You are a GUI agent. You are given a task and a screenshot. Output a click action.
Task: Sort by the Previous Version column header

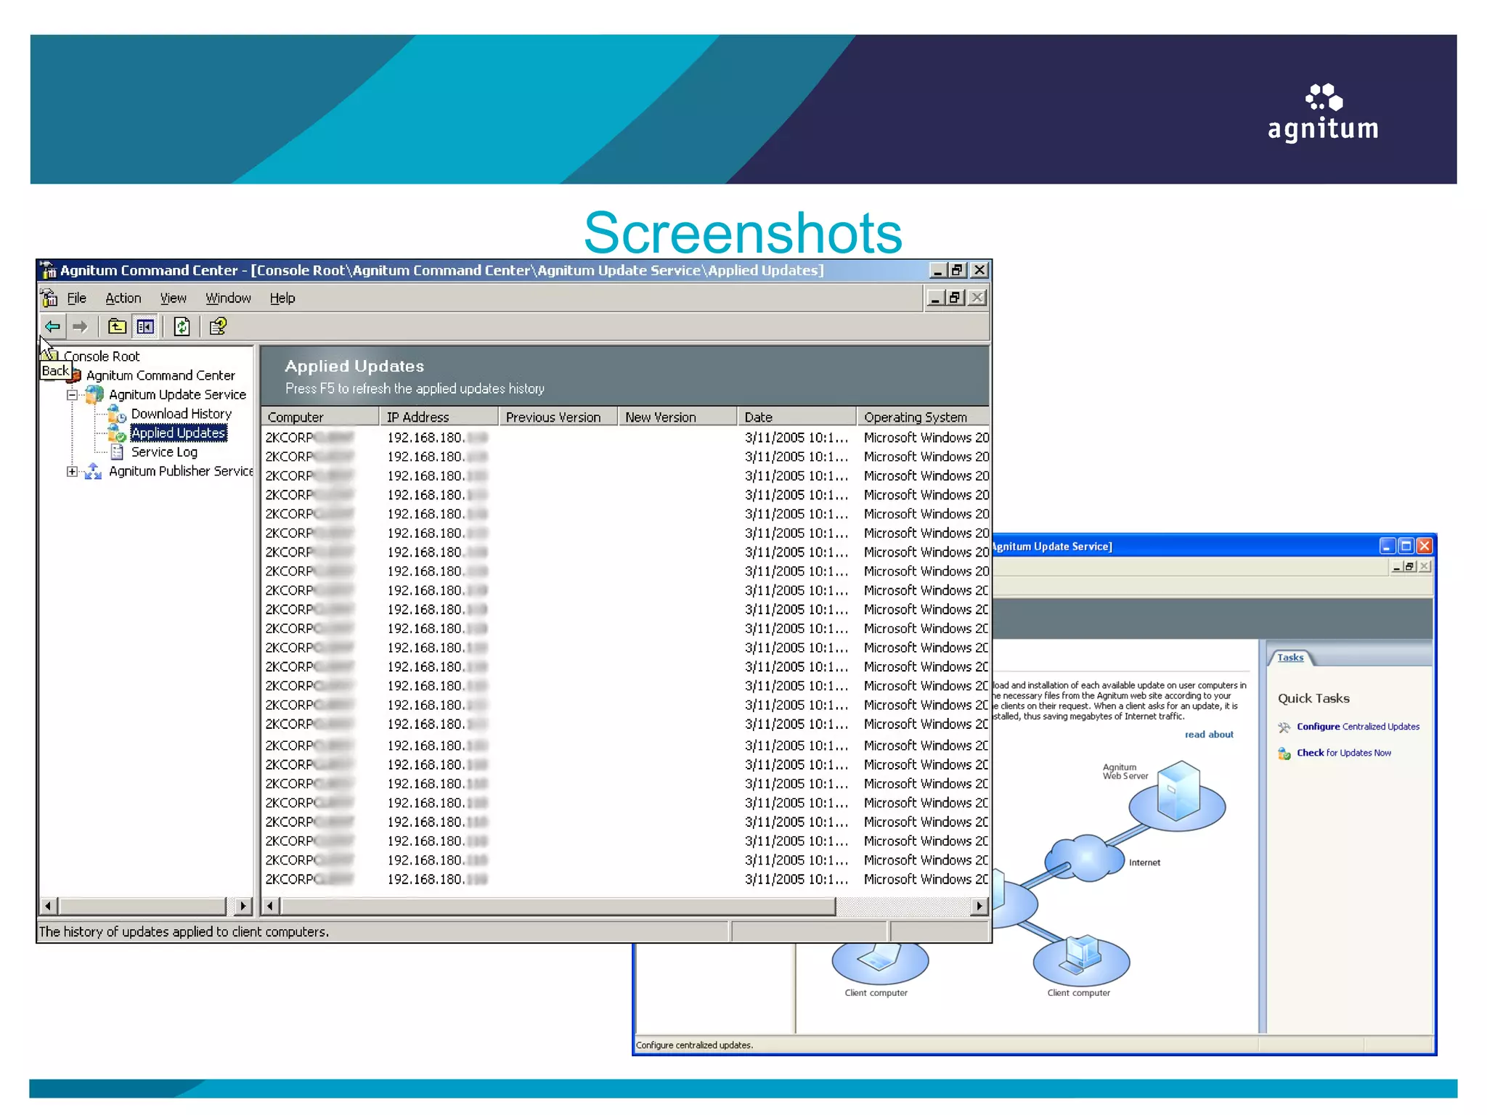558,417
